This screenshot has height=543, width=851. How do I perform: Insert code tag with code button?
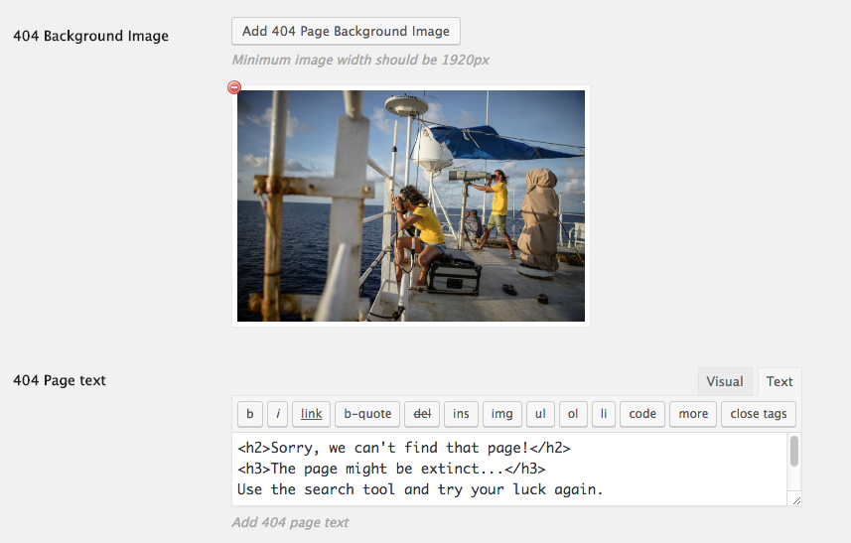pyautogui.click(x=642, y=414)
